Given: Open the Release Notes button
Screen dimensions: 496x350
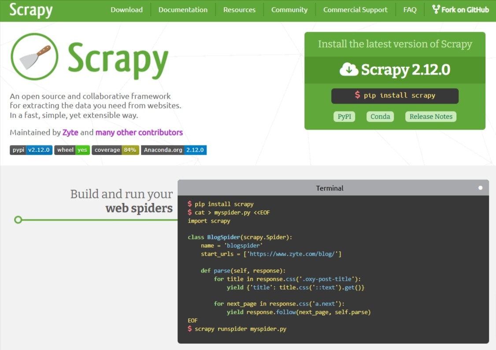Looking at the screenshot, I should 431,116.
